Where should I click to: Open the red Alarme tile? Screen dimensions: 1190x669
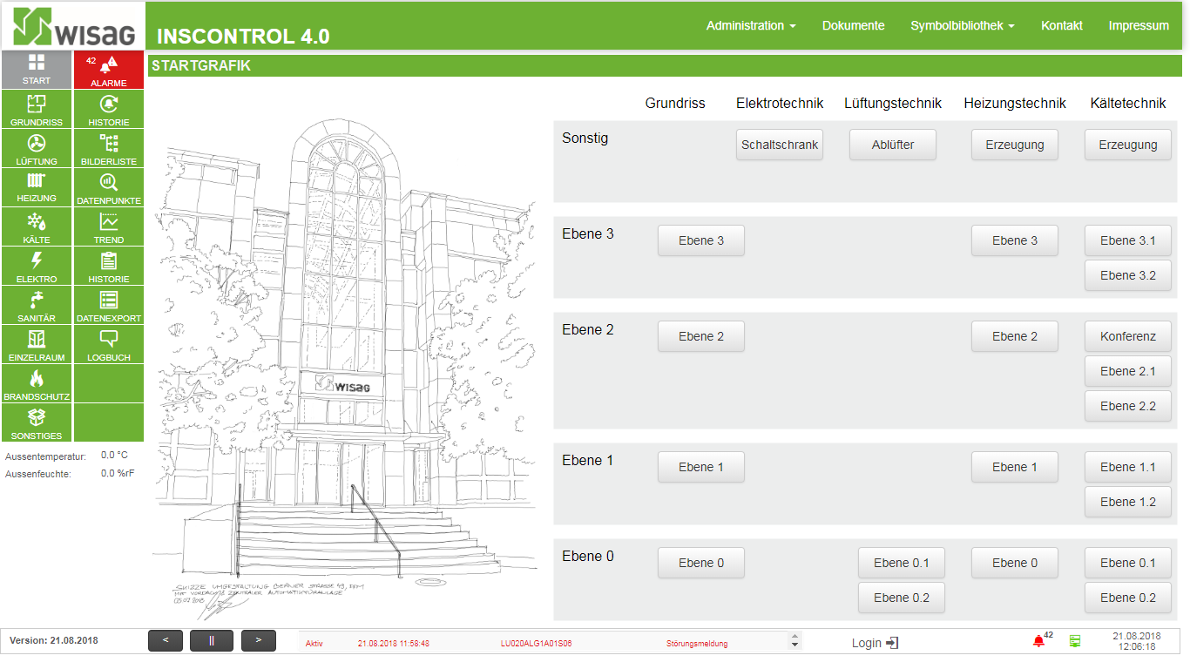[x=109, y=70]
